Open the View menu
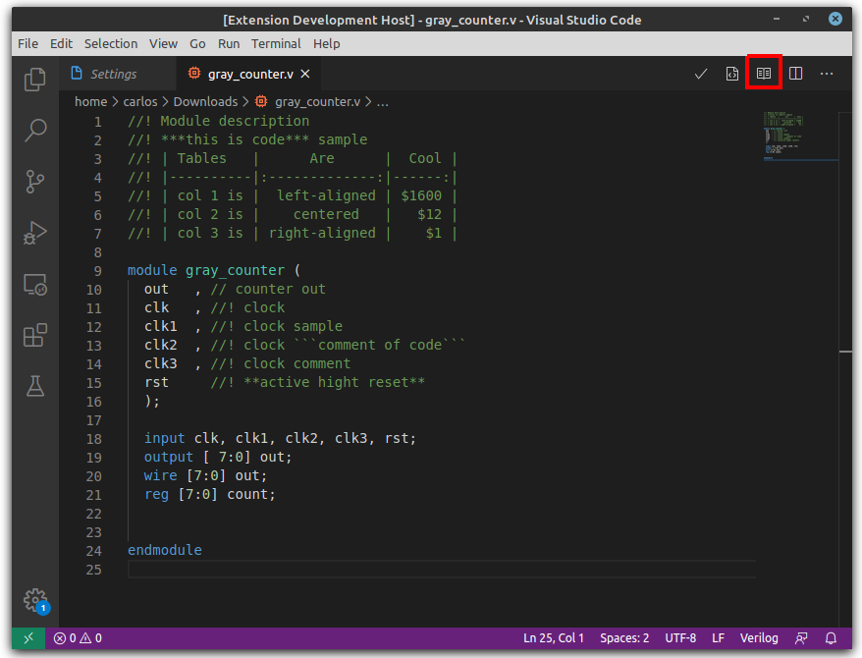 pyautogui.click(x=163, y=43)
